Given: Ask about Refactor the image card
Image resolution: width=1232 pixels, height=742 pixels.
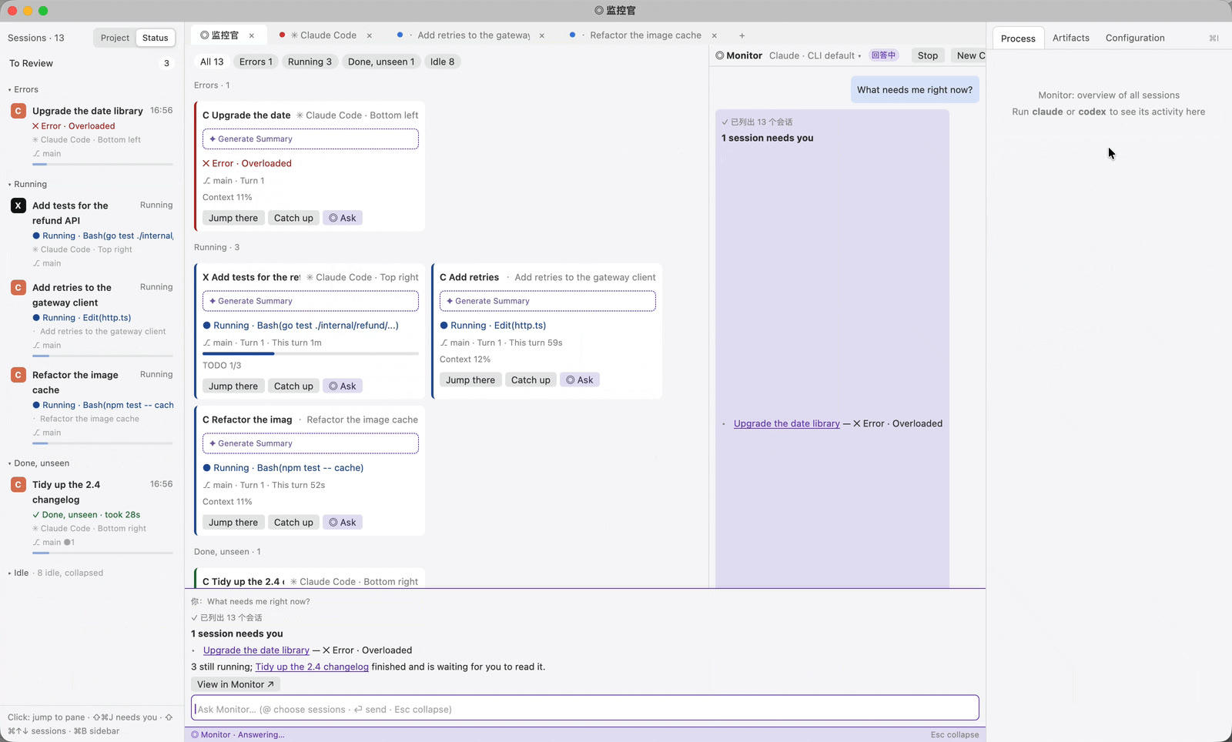Looking at the screenshot, I should [x=343, y=523].
